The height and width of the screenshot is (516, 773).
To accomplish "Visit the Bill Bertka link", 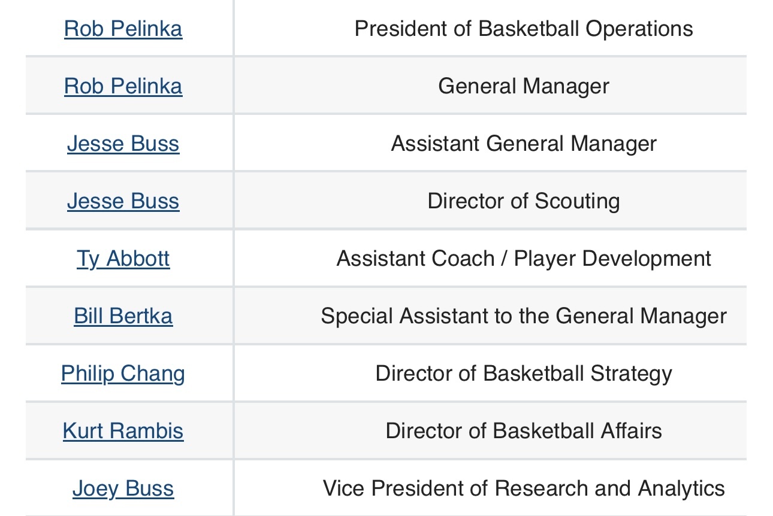I will 123,316.
